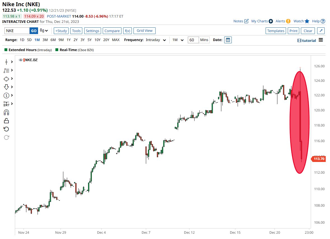Image resolution: width=330 pixels, height=239 pixels.
Task: Toggle NKE.BZ series visibility eye
Action: pyautogui.click(x=21, y=60)
